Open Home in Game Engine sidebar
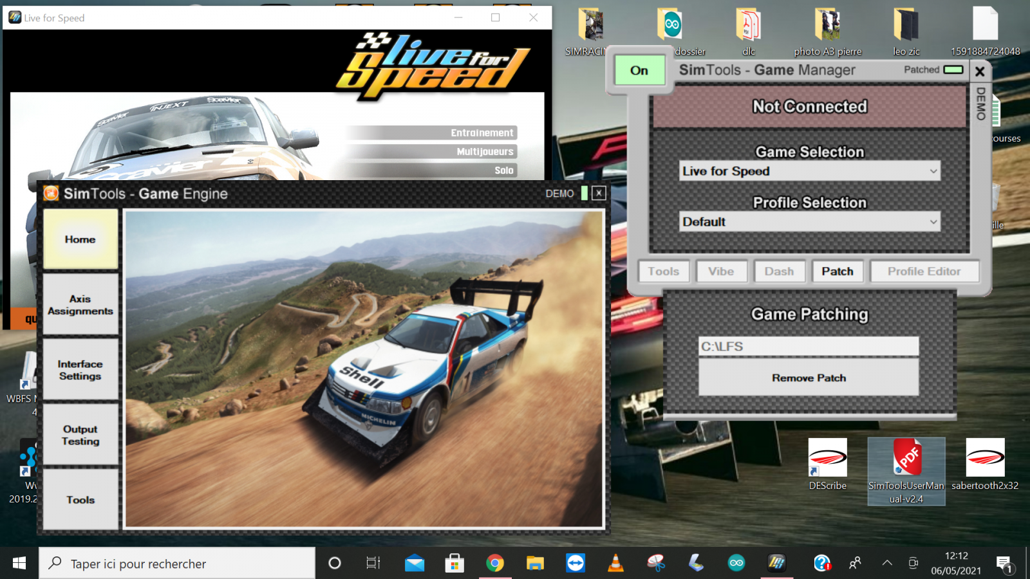Viewport: 1030px width, 579px height. tap(80, 239)
